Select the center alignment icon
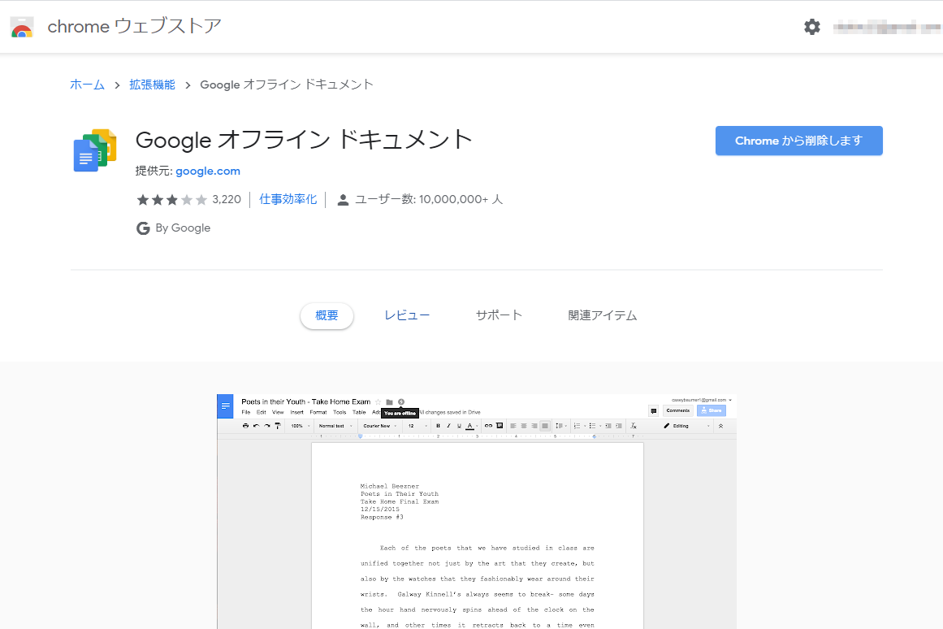Screen dimensions: 943x629 pos(524,427)
